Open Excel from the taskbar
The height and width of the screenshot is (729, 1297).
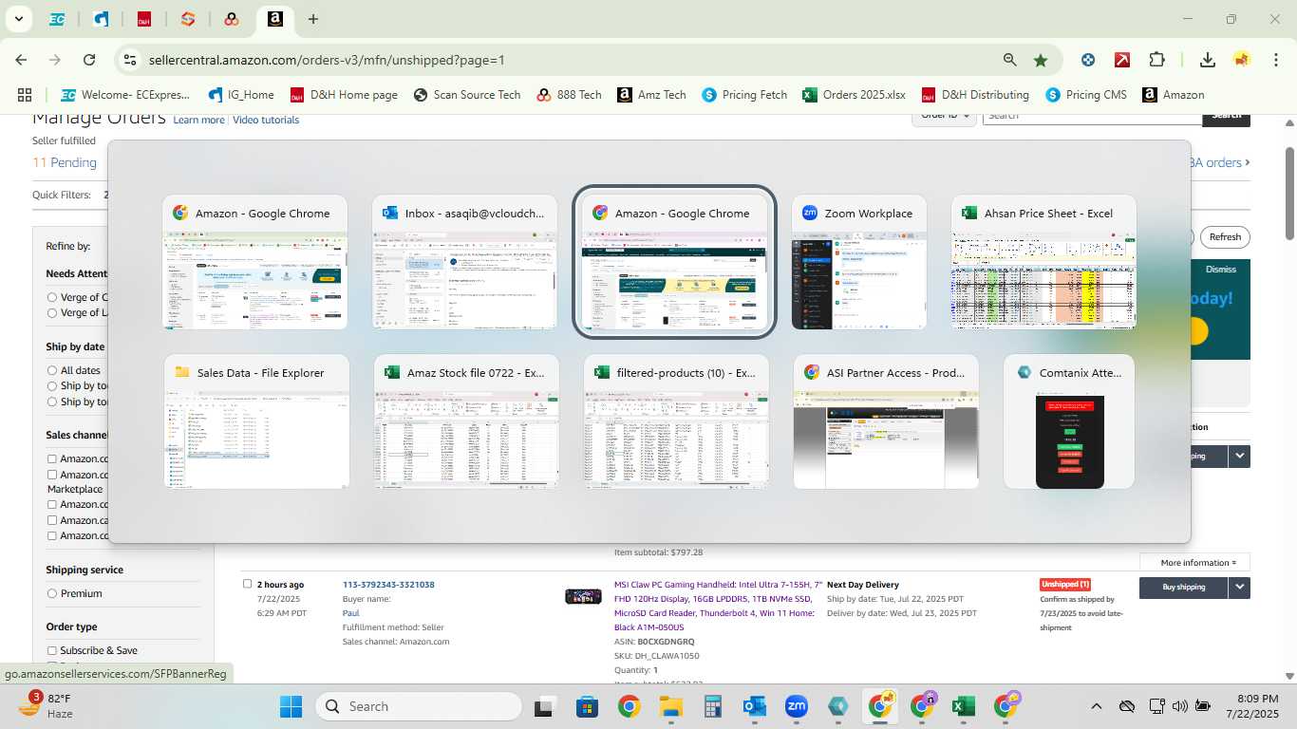point(964,706)
